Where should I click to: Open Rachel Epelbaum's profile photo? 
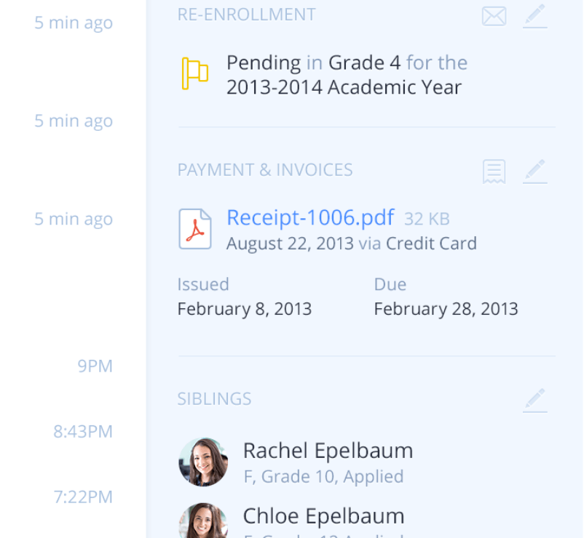coord(203,462)
